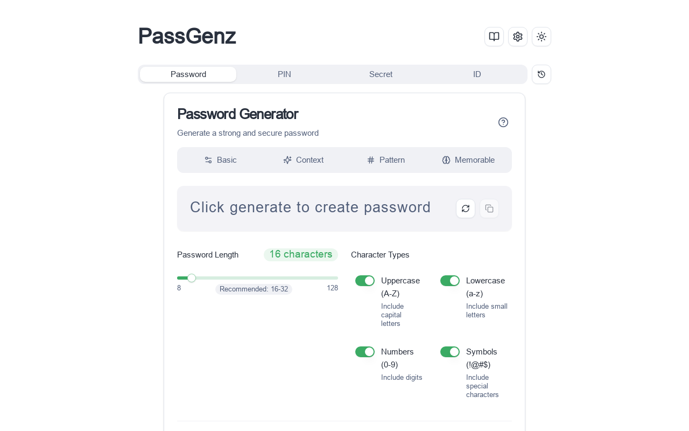The height and width of the screenshot is (431, 689).
Task: Click the Recommended: 16-32 badge
Action: (x=254, y=289)
